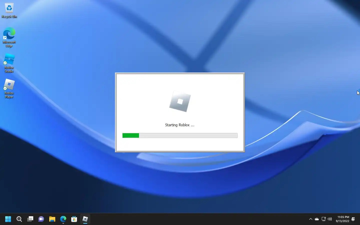
Task: Select the Microsoft Edge desktop shortcut
Action: pos(9,37)
